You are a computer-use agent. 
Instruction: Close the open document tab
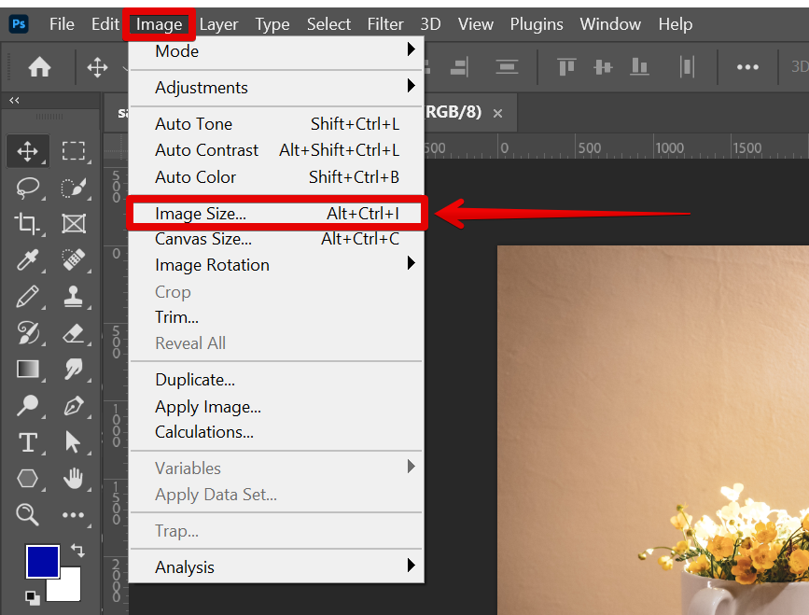tap(497, 113)
